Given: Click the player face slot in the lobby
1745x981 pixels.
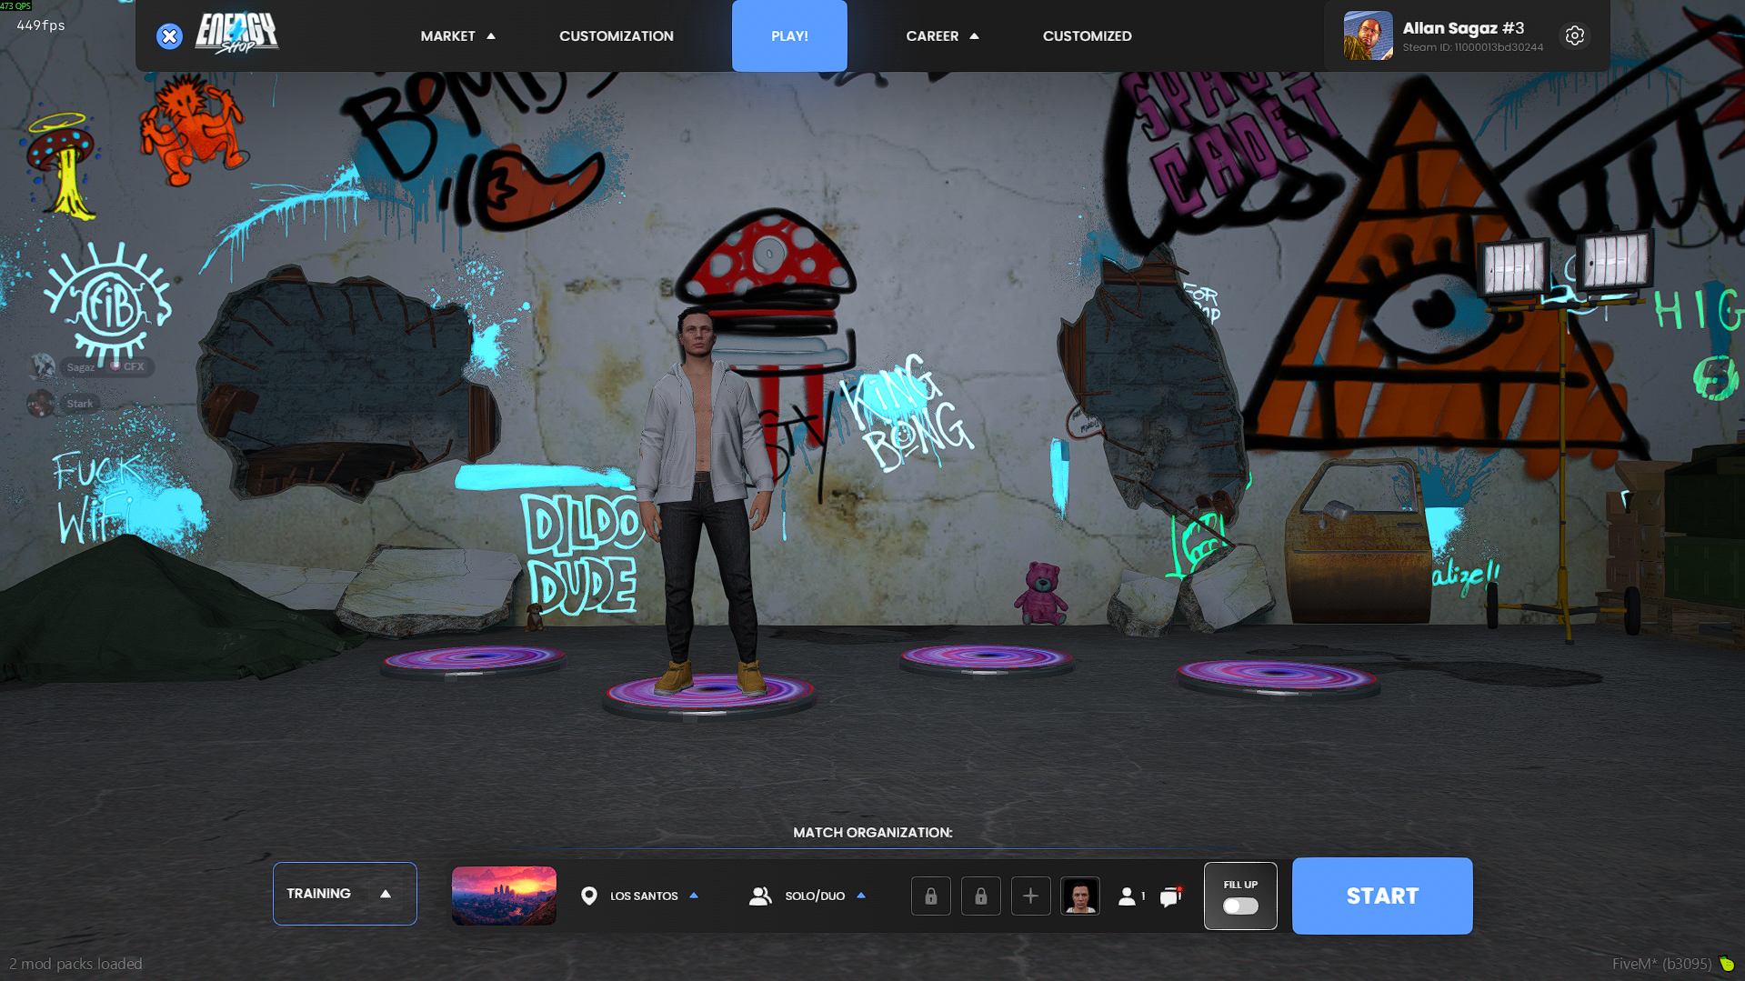Looking at the screenshot, I should [1080, 896].
